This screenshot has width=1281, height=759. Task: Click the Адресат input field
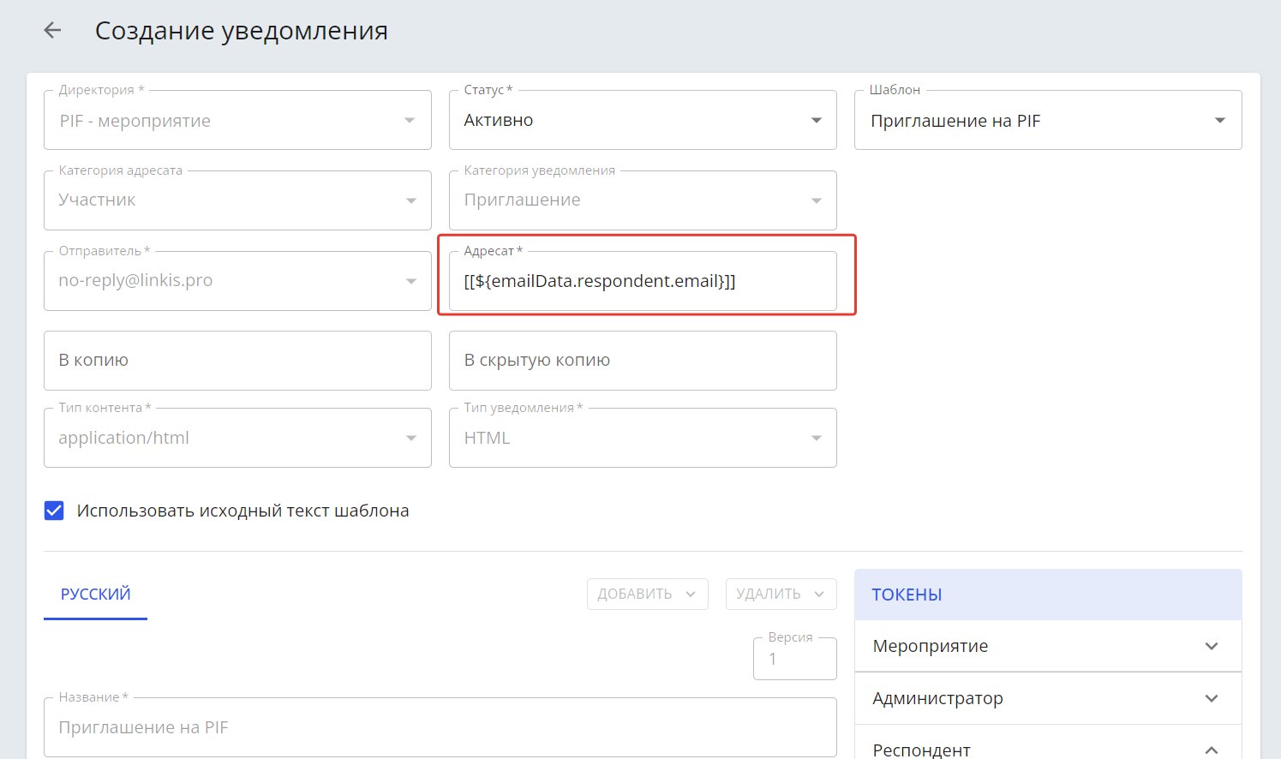click(x=643, y=281)
